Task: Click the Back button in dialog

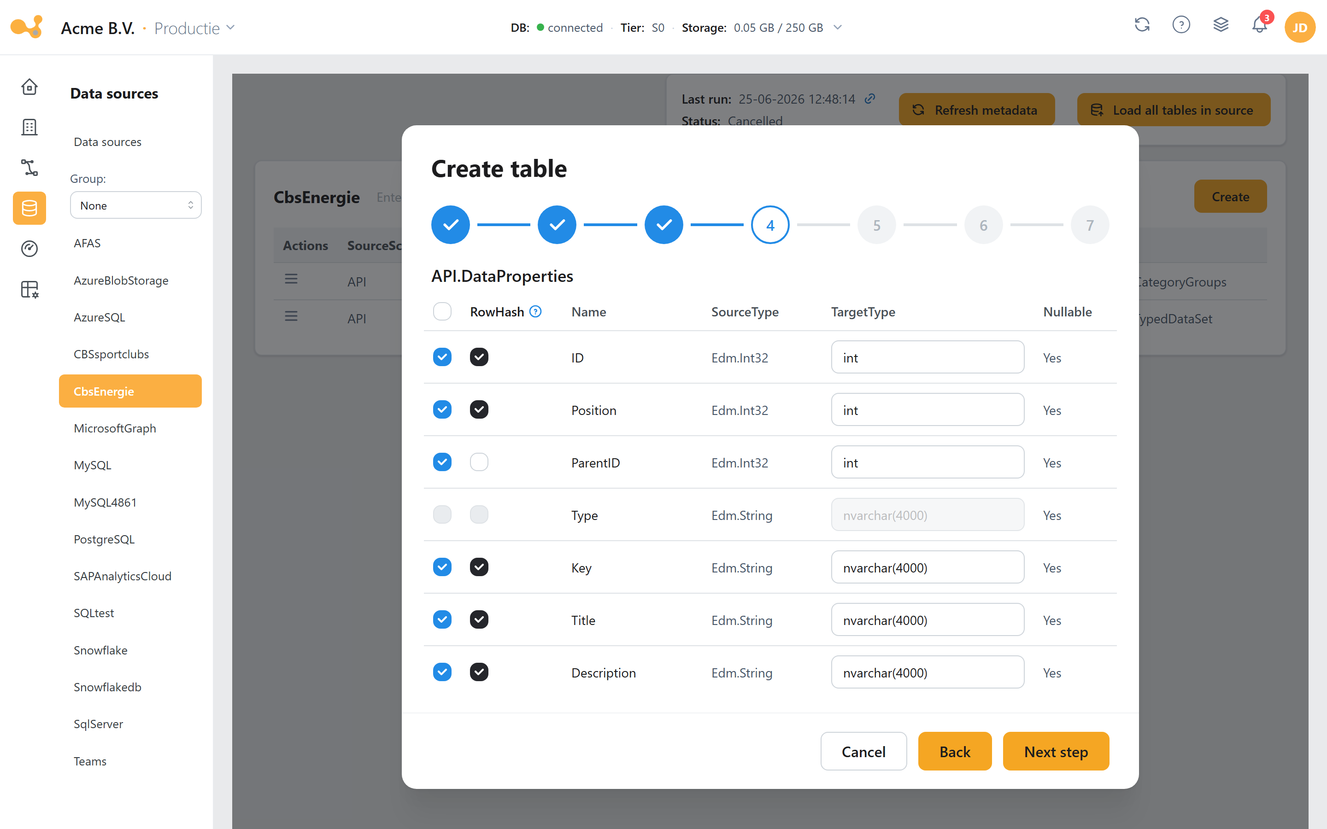Action: click(x=955, y=751)
